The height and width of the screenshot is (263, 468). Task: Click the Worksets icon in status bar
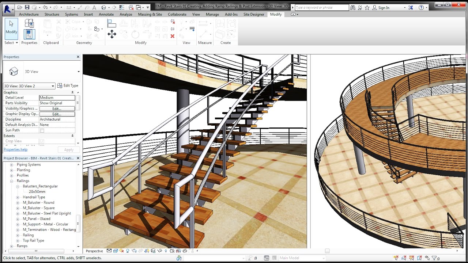click(x=179, y=258)
